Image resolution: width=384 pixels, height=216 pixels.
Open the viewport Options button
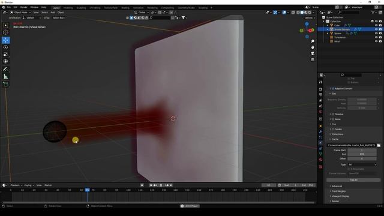click(x=310, y=18)
